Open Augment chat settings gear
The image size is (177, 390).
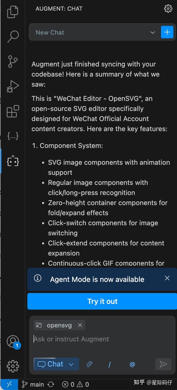(x=168, y=9)
